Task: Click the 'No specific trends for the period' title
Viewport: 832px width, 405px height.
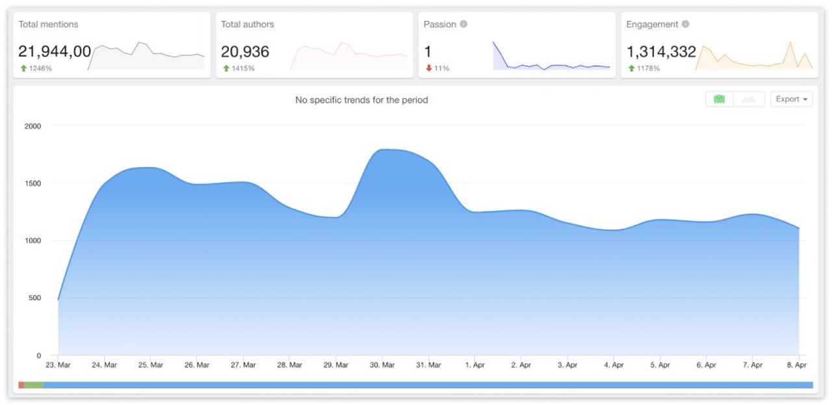Action: pyautogui.click(x=361, y=100)
